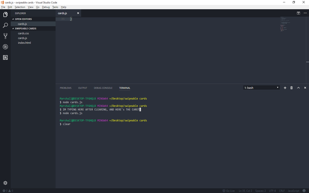Maximize the terminal panel with the up chevron
Viewport: 309px width, 193px height.
298,88
